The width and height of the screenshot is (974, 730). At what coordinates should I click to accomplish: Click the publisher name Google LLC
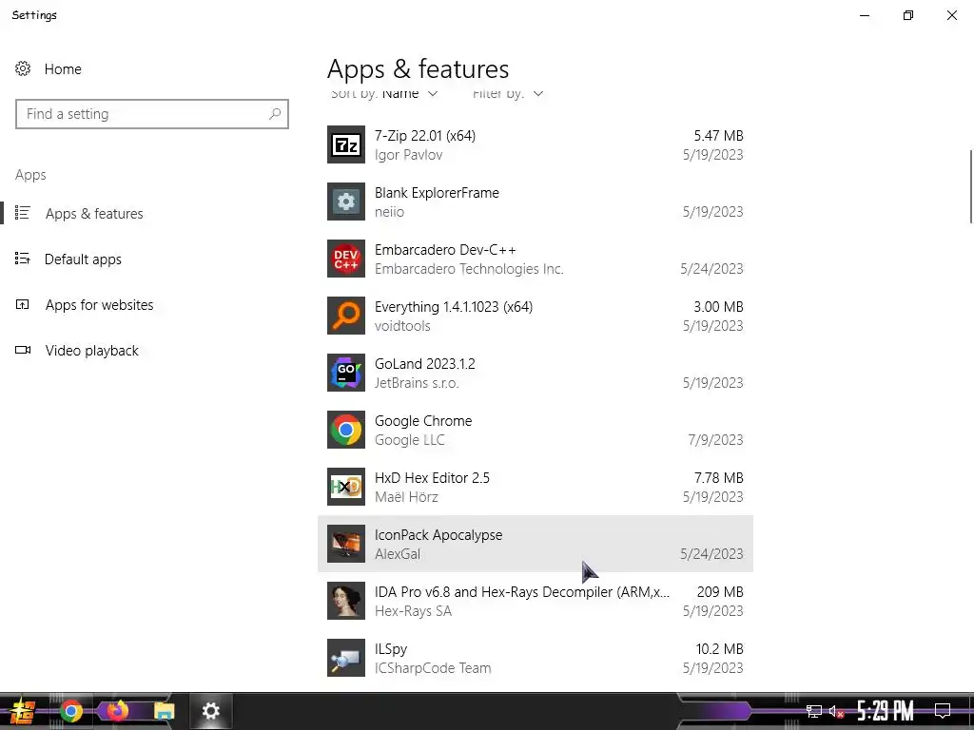tap(409, 440)
